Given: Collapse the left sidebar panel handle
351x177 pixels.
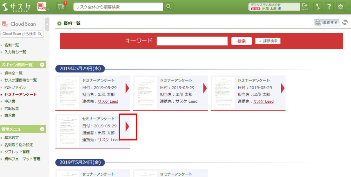Looking at the screenshot, I should coord(47,24).
